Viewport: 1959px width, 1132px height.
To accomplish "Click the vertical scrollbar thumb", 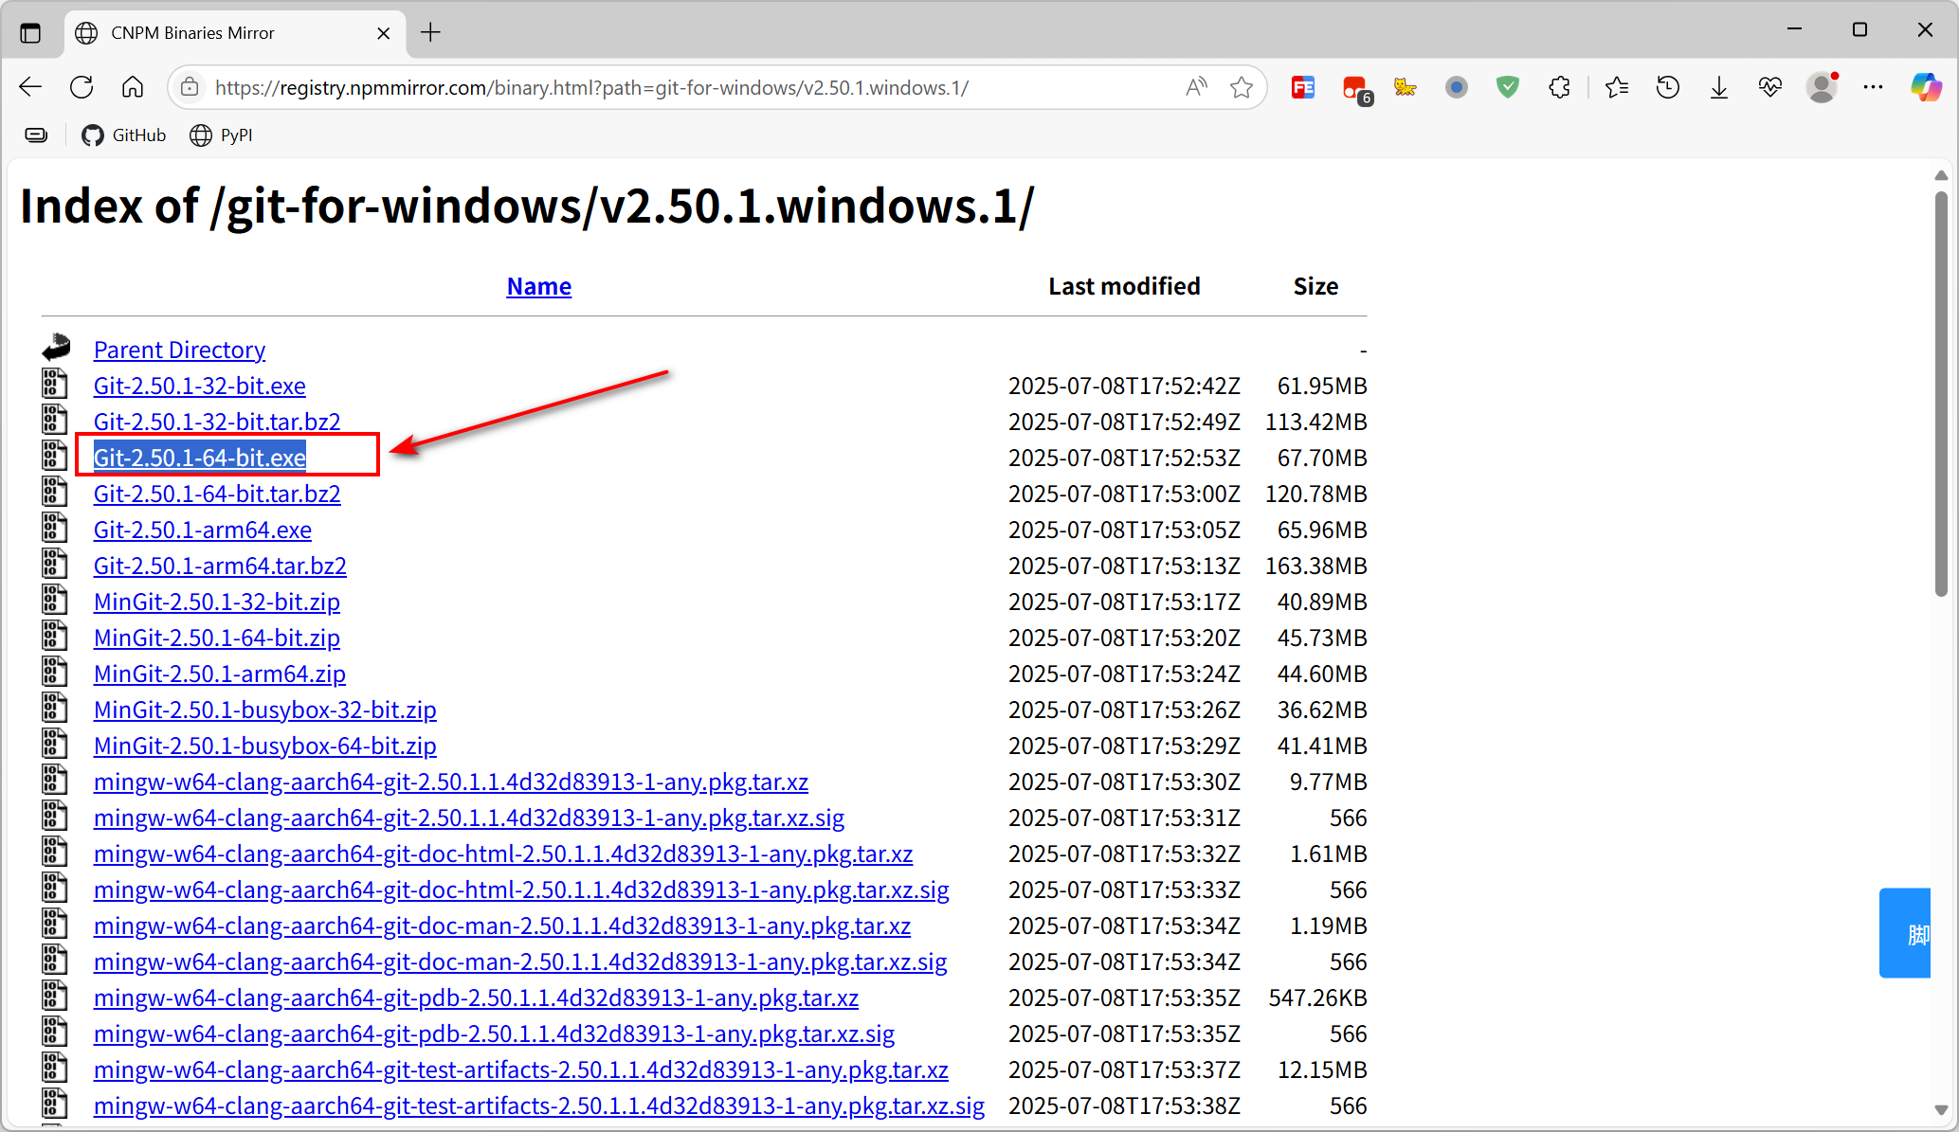I will (1941, 393).
